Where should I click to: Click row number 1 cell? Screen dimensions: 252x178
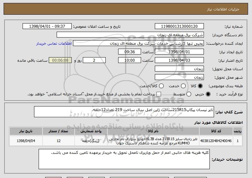tap(238, 141)
